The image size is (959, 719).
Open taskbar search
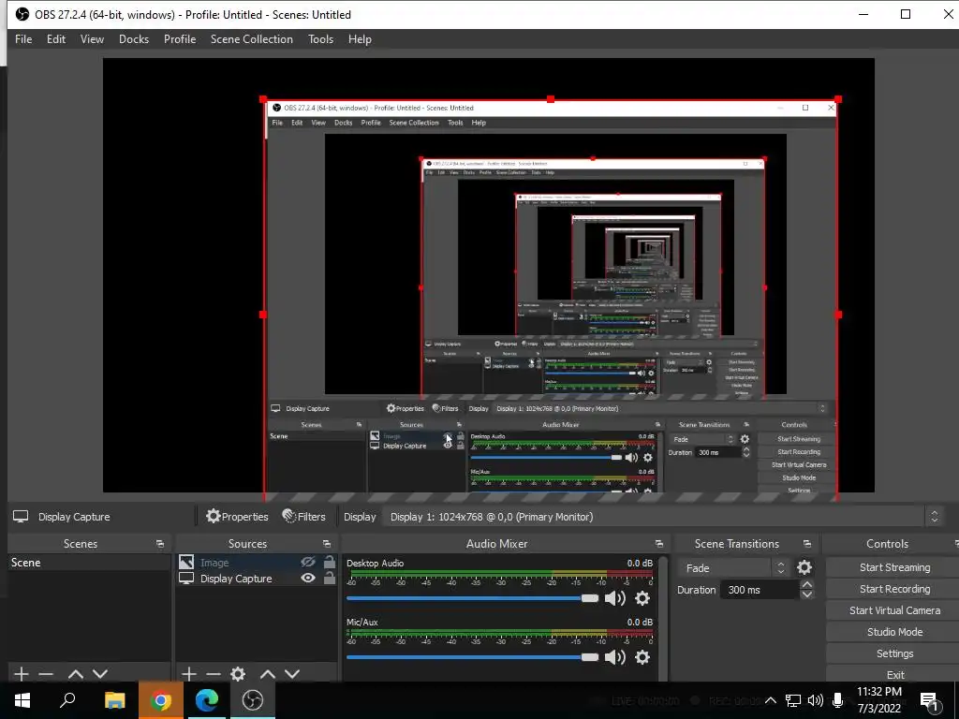tap(67, 700)
